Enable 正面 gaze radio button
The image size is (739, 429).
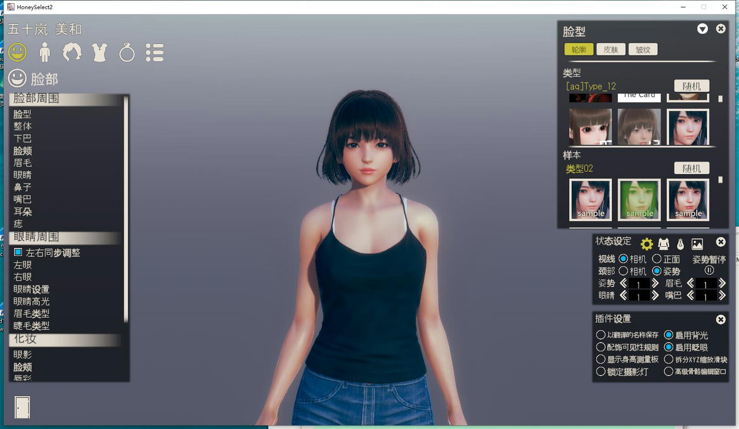tap(656, 259)
